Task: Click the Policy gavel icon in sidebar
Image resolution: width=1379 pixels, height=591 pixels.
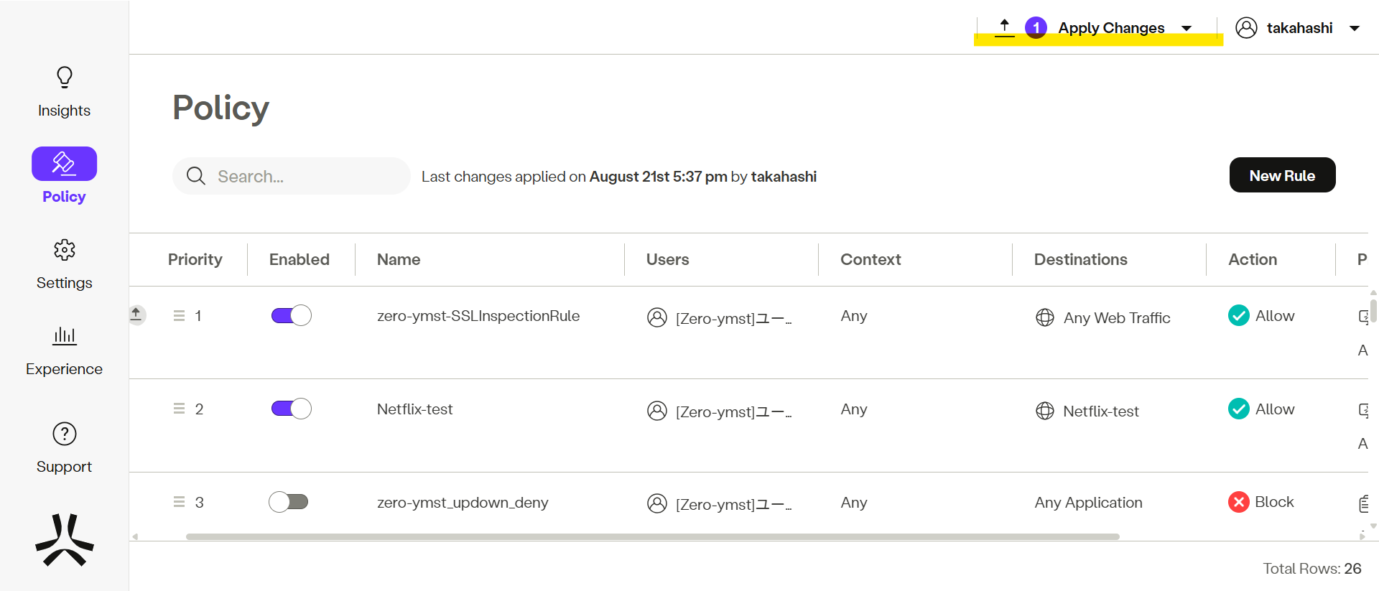Action: (64, 164)
